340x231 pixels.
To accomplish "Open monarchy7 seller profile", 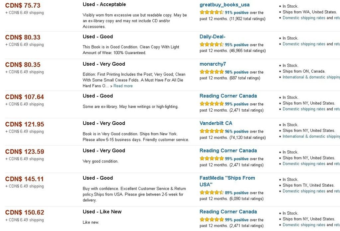I will (x=213, y=64).
